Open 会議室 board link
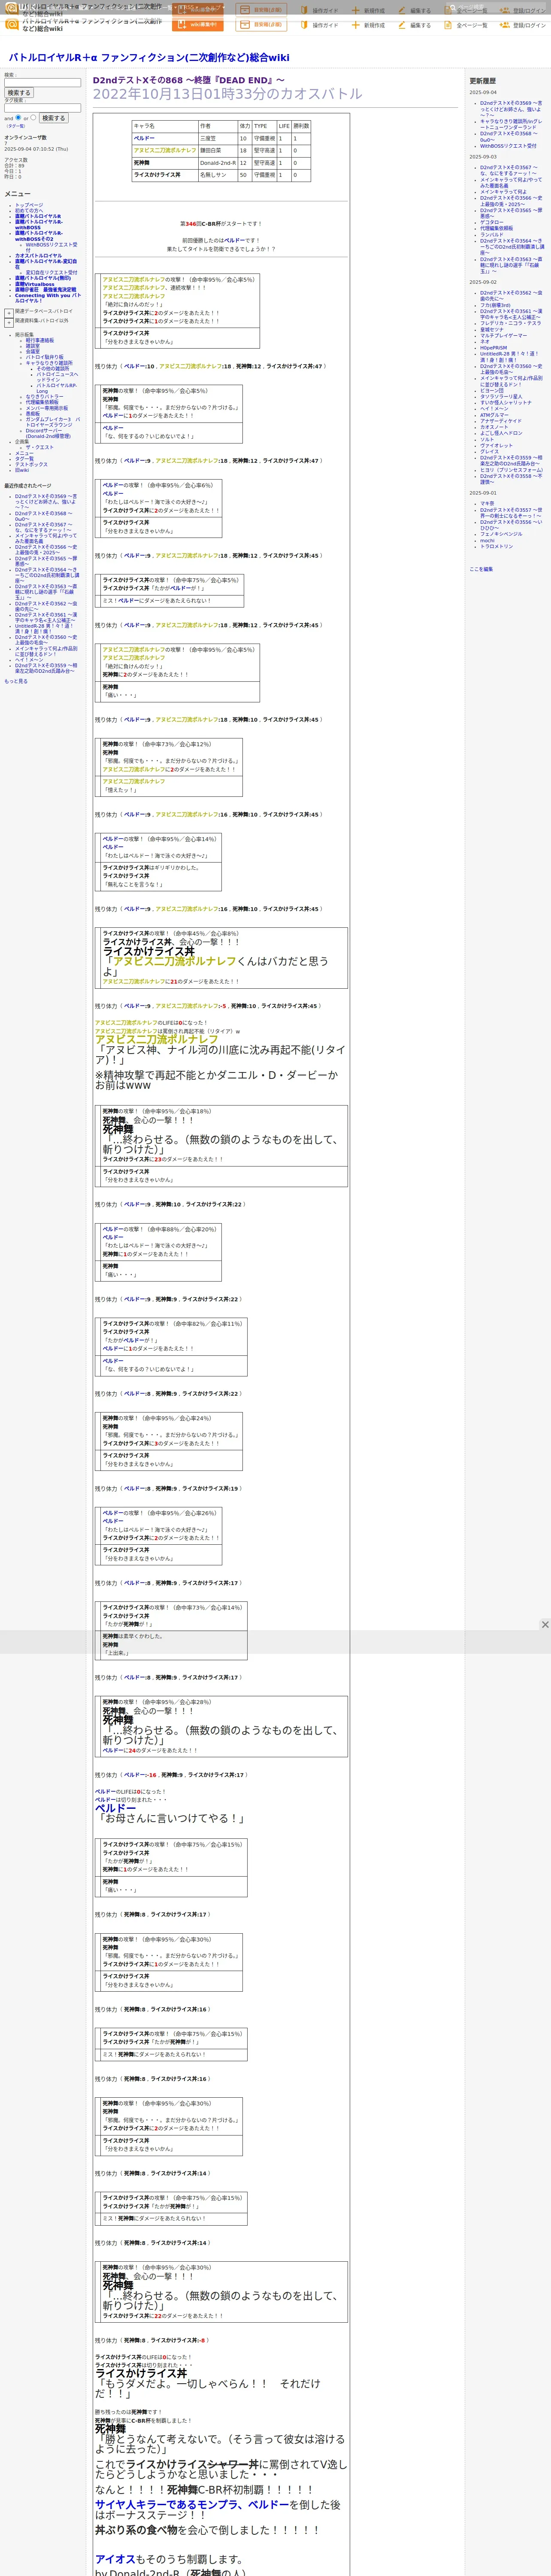This screenshot has height=2576, width=551. 33,351
